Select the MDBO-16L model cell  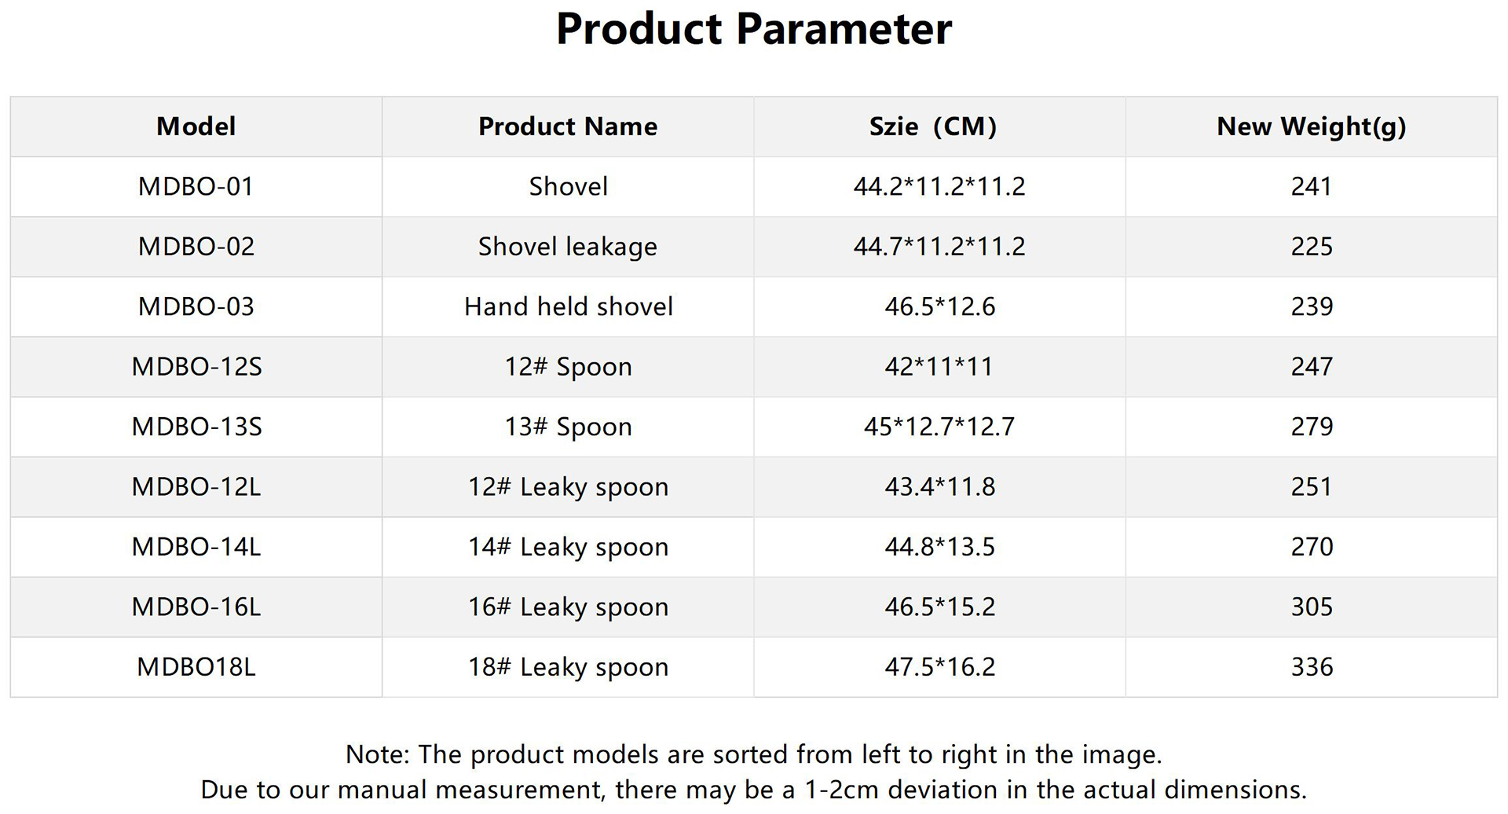196,607
